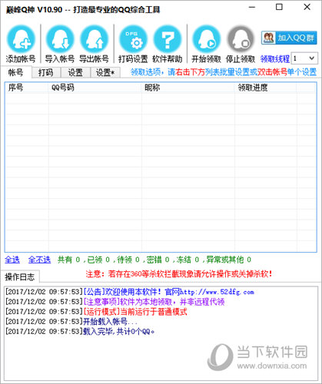
Task: Open 打码设置 captcha settings icon
Action: point(133,39)
